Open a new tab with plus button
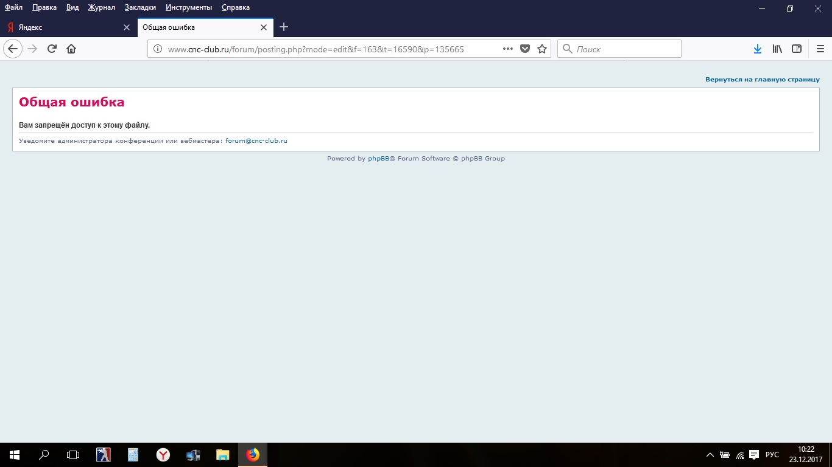The height and width of the screenshot is (467, 832). [x=284, y=27]
